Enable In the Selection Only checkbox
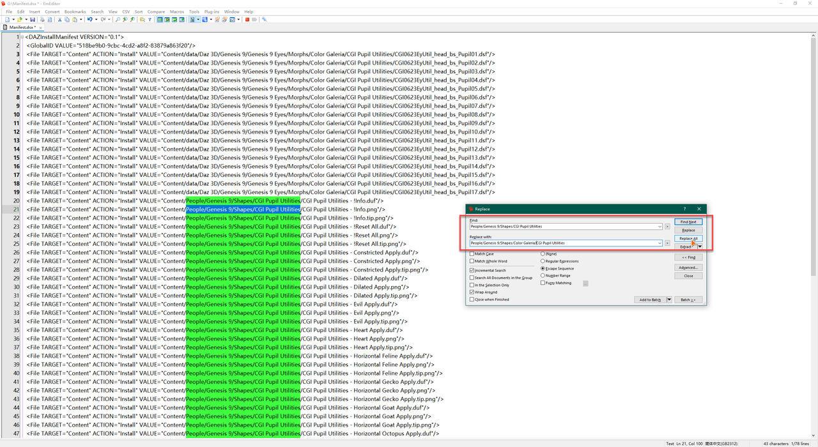This screenshot has width=818, height=447. (x=472, y=285)
